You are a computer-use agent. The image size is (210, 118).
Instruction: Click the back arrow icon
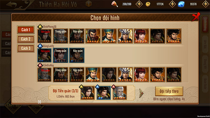coord(11,4)
